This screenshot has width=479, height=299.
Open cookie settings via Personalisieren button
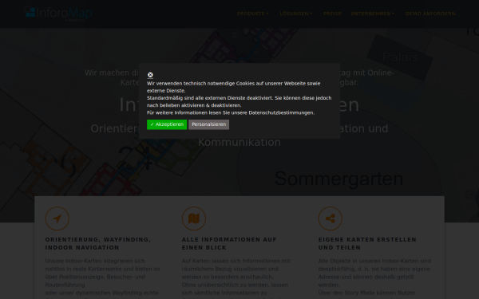208,124
